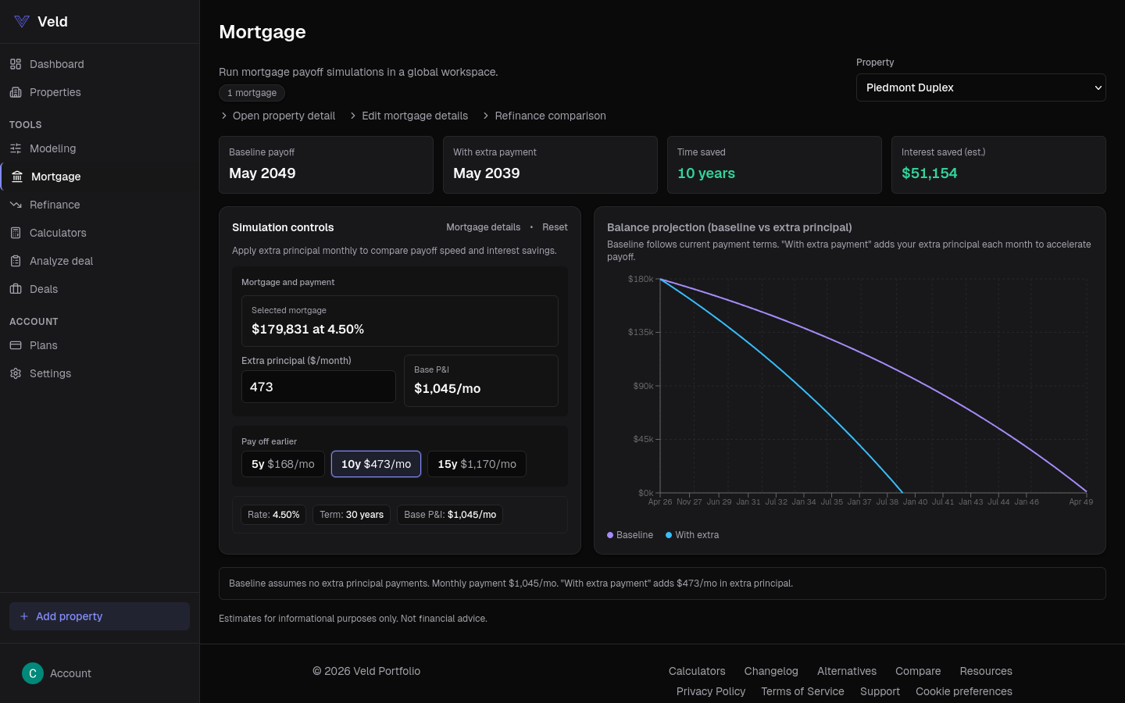This screenshot has width=1125, height=703.
Task: Select the 10y $473/mo payoff option
Action: [x=376, y=464]
